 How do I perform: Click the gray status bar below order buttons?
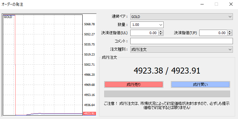pos(167,94)
